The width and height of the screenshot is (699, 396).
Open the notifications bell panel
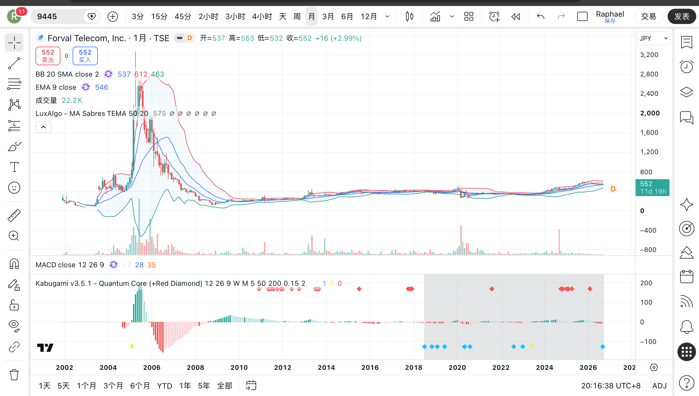coord(686,327)
